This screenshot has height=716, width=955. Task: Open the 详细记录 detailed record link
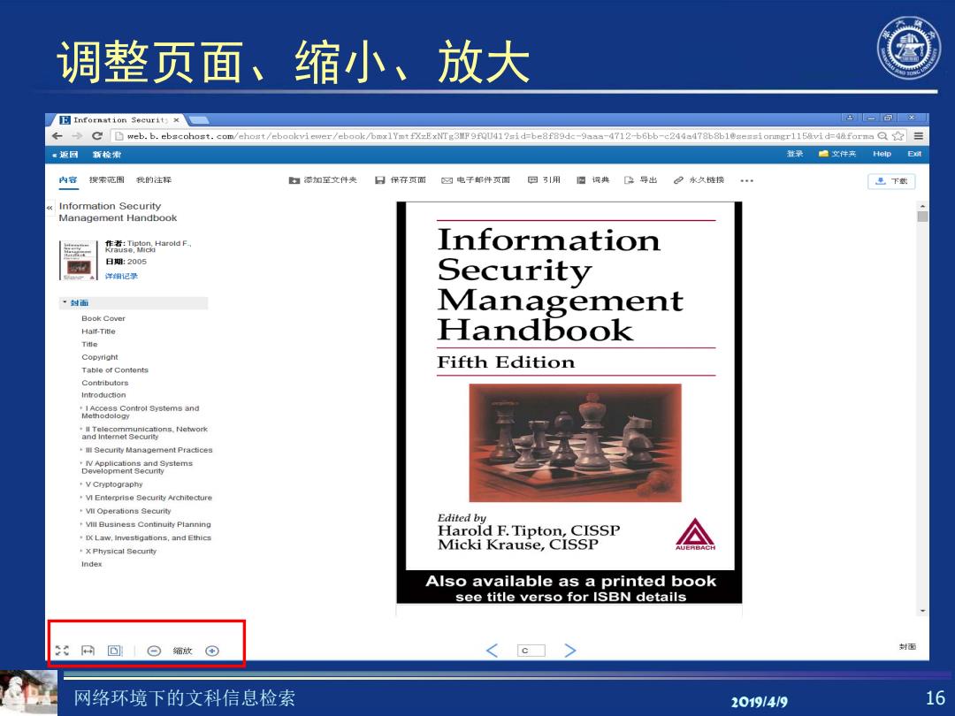pos(121,276)
